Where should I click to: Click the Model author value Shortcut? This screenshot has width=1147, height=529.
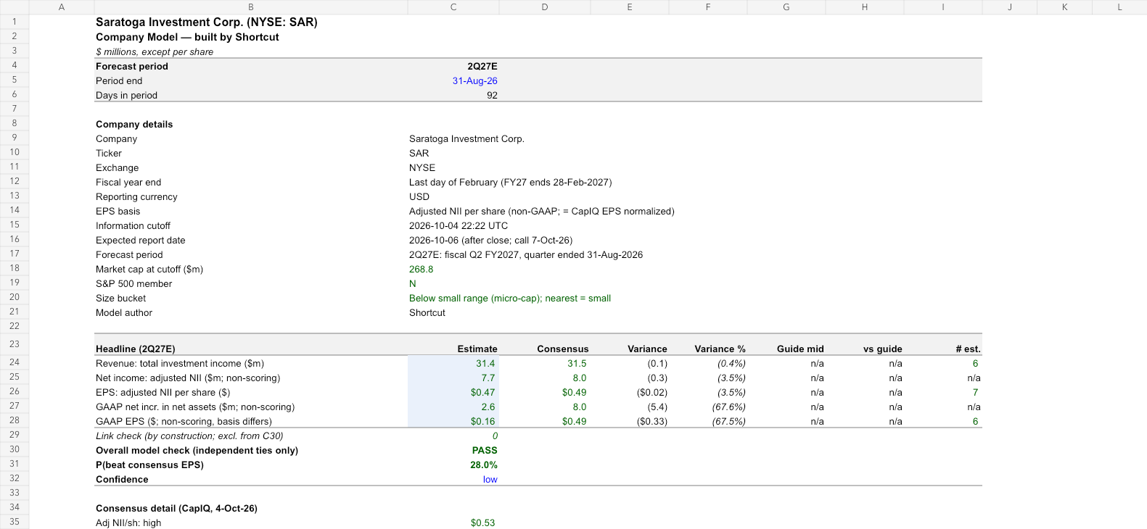point(427,313)
